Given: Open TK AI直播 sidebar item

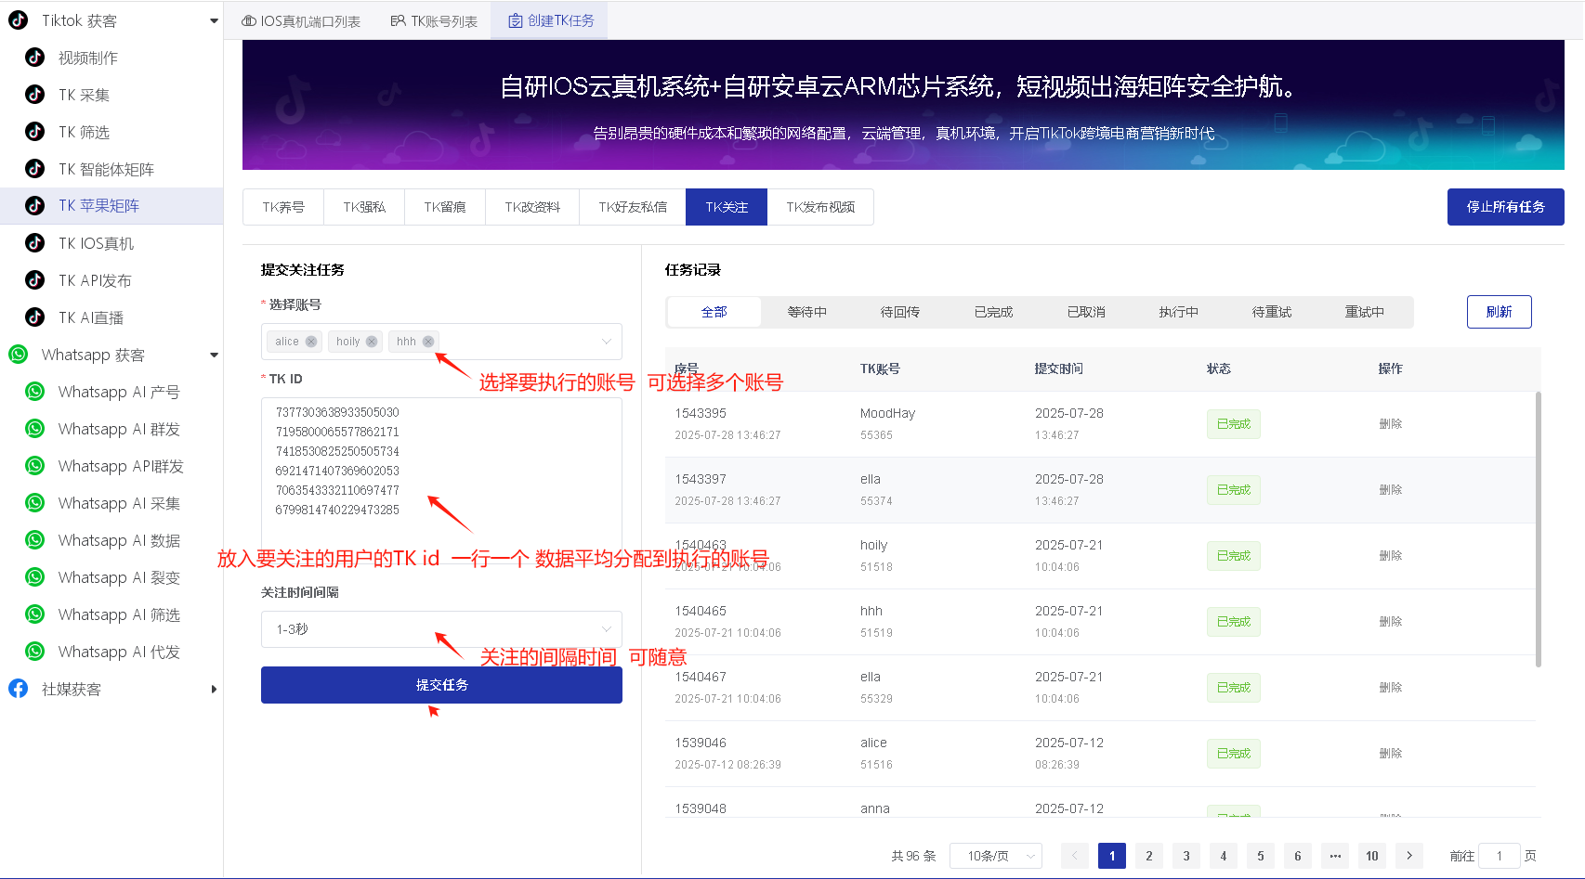Looking at the screenshot, I should (93, 317).
